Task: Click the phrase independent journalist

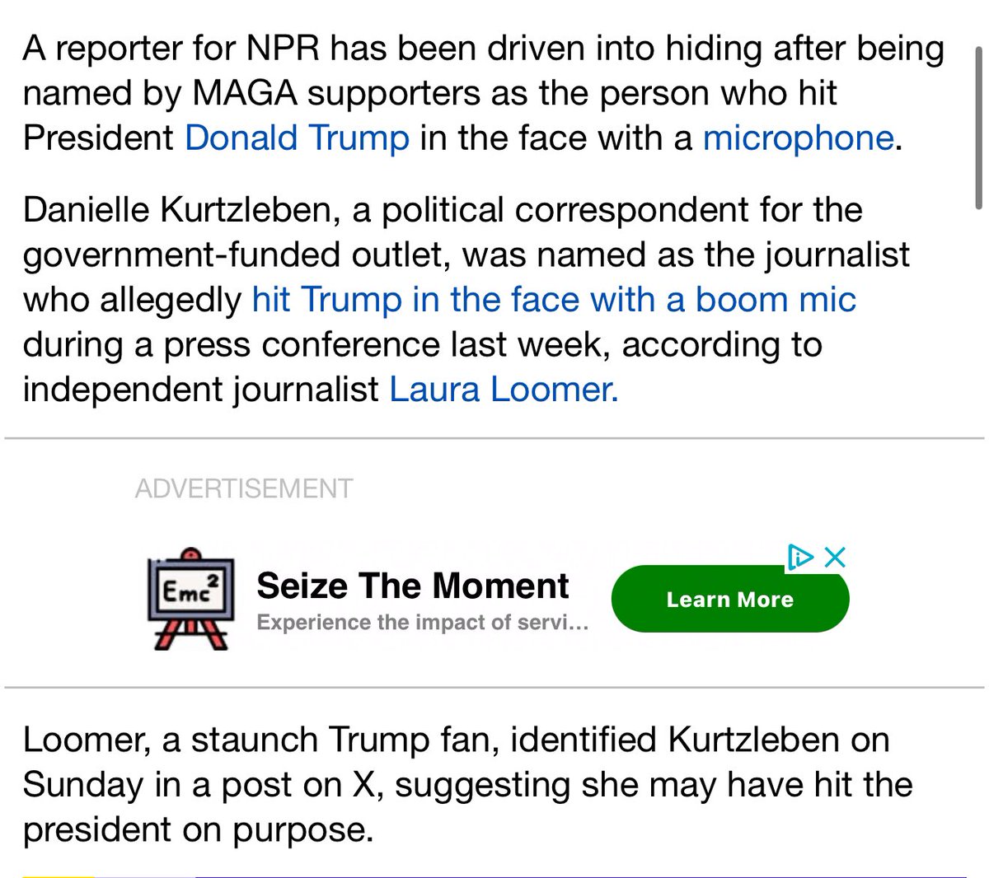Action: 200,389
